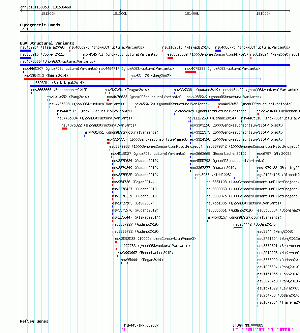Click the nsv4079298 red variant block
The height and width of the screenshot is (333, 300).
(190, 72)
